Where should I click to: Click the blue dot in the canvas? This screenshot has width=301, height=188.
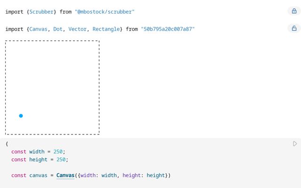[21, 116]
